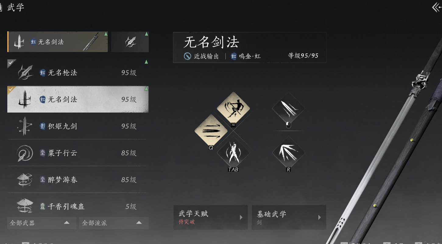
Task: Select the mouse-click attack skill icon
Action: (288, 108)
